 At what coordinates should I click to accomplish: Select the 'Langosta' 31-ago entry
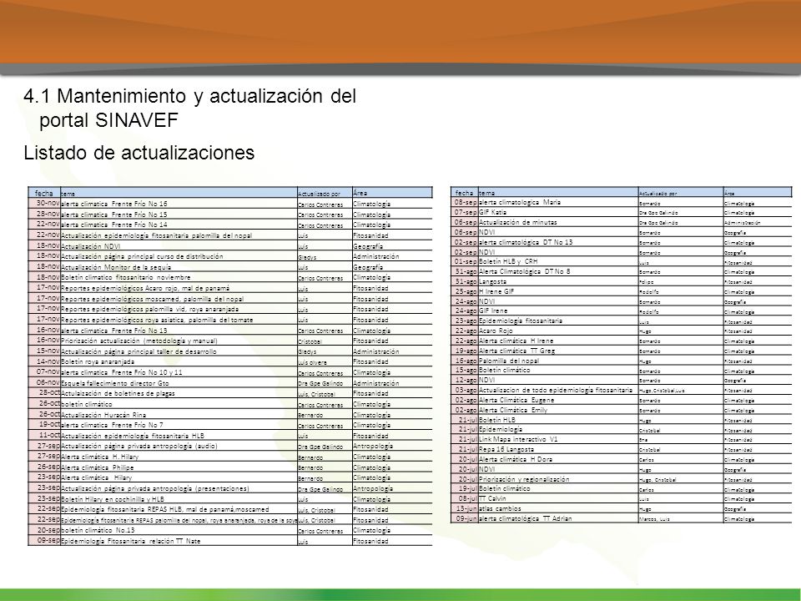tap(493, 281)
